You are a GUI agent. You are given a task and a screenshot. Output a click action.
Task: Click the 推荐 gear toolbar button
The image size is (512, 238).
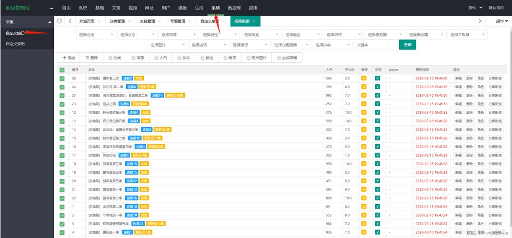[138, 58]
